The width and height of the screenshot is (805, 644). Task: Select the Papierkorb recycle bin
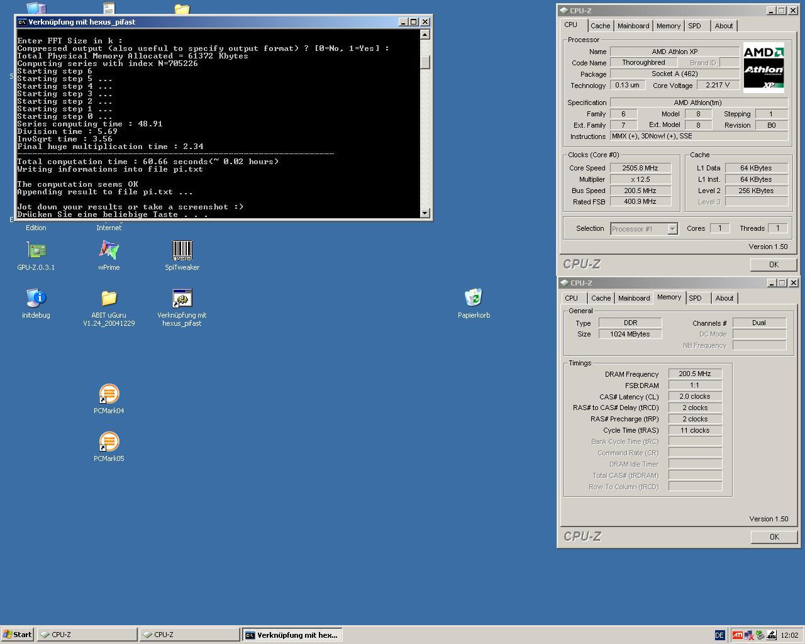474,298
